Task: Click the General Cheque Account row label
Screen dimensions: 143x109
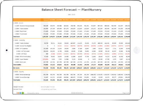Action: point(25,26)
